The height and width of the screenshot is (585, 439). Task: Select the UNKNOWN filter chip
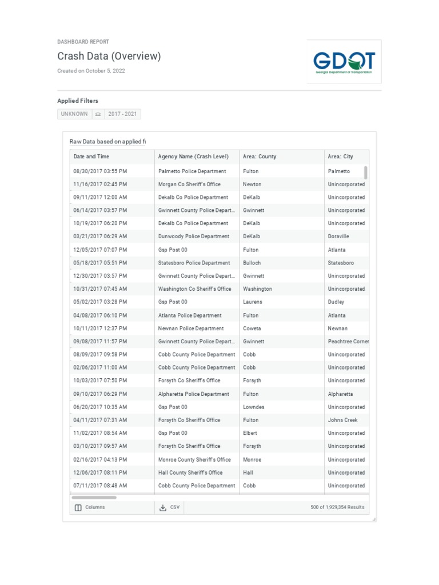[74, 114]
